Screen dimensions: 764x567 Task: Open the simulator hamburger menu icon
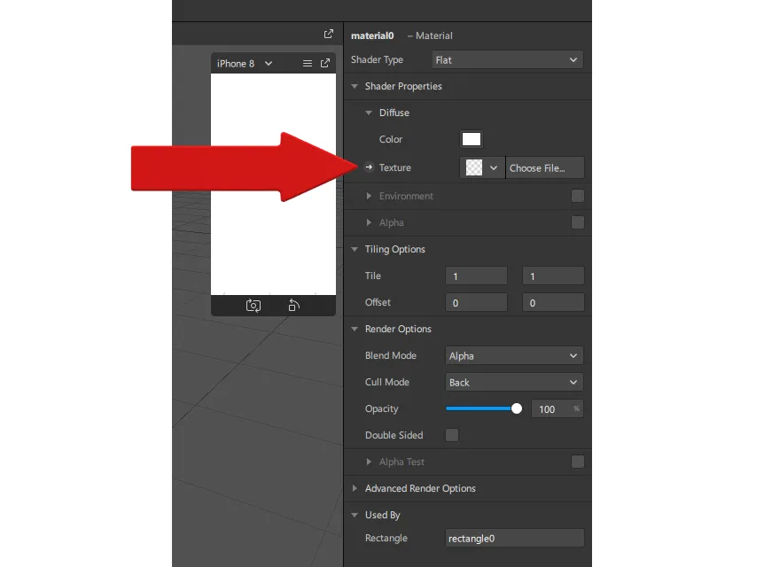[308, 63]
